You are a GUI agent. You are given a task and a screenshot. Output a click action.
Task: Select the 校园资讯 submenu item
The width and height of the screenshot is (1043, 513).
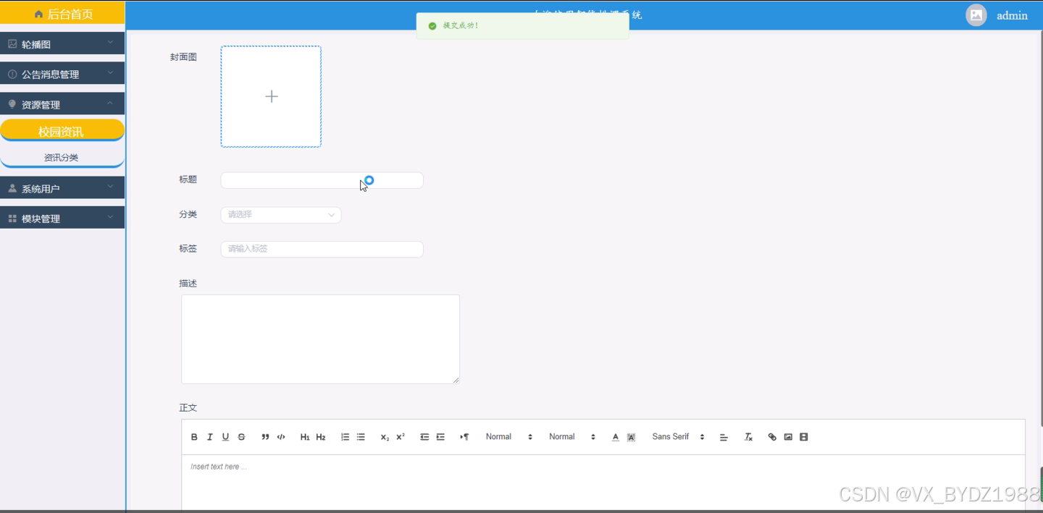[x=62, y=131]
